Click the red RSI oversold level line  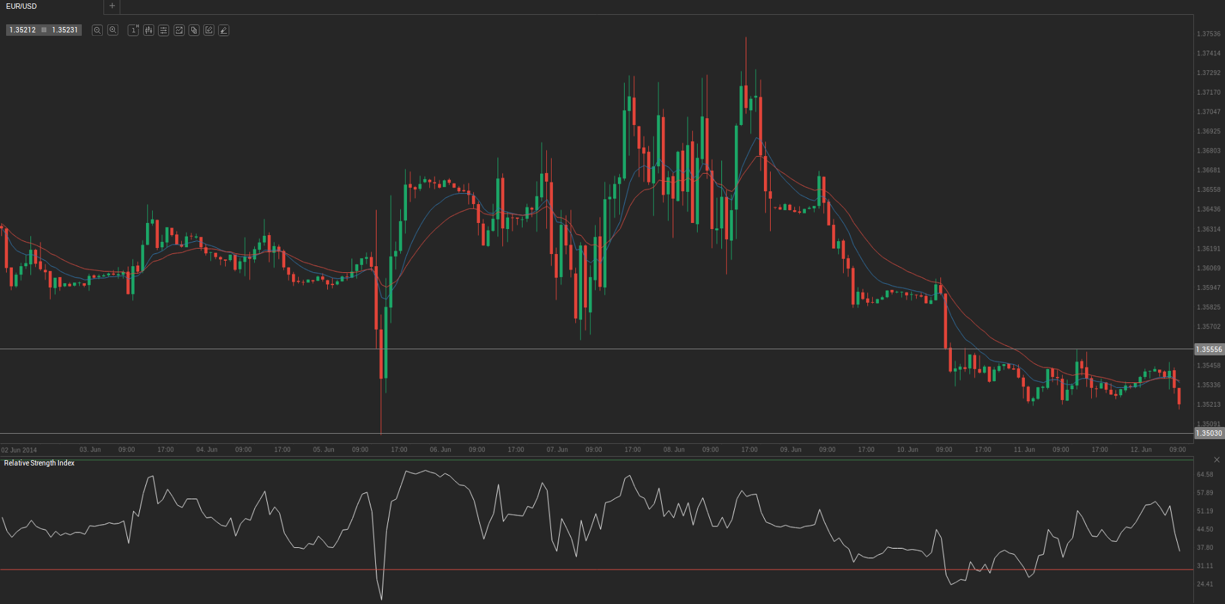tap(608, 570)
